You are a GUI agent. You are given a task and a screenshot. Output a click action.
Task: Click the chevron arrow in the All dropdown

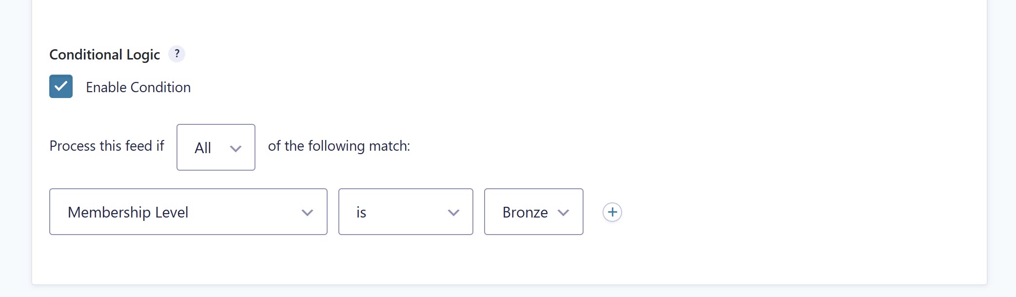(235, 148)
